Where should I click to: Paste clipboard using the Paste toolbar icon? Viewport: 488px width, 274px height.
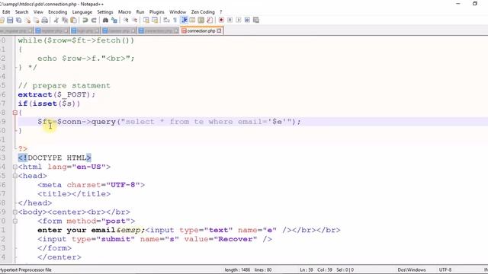[73, 21]
